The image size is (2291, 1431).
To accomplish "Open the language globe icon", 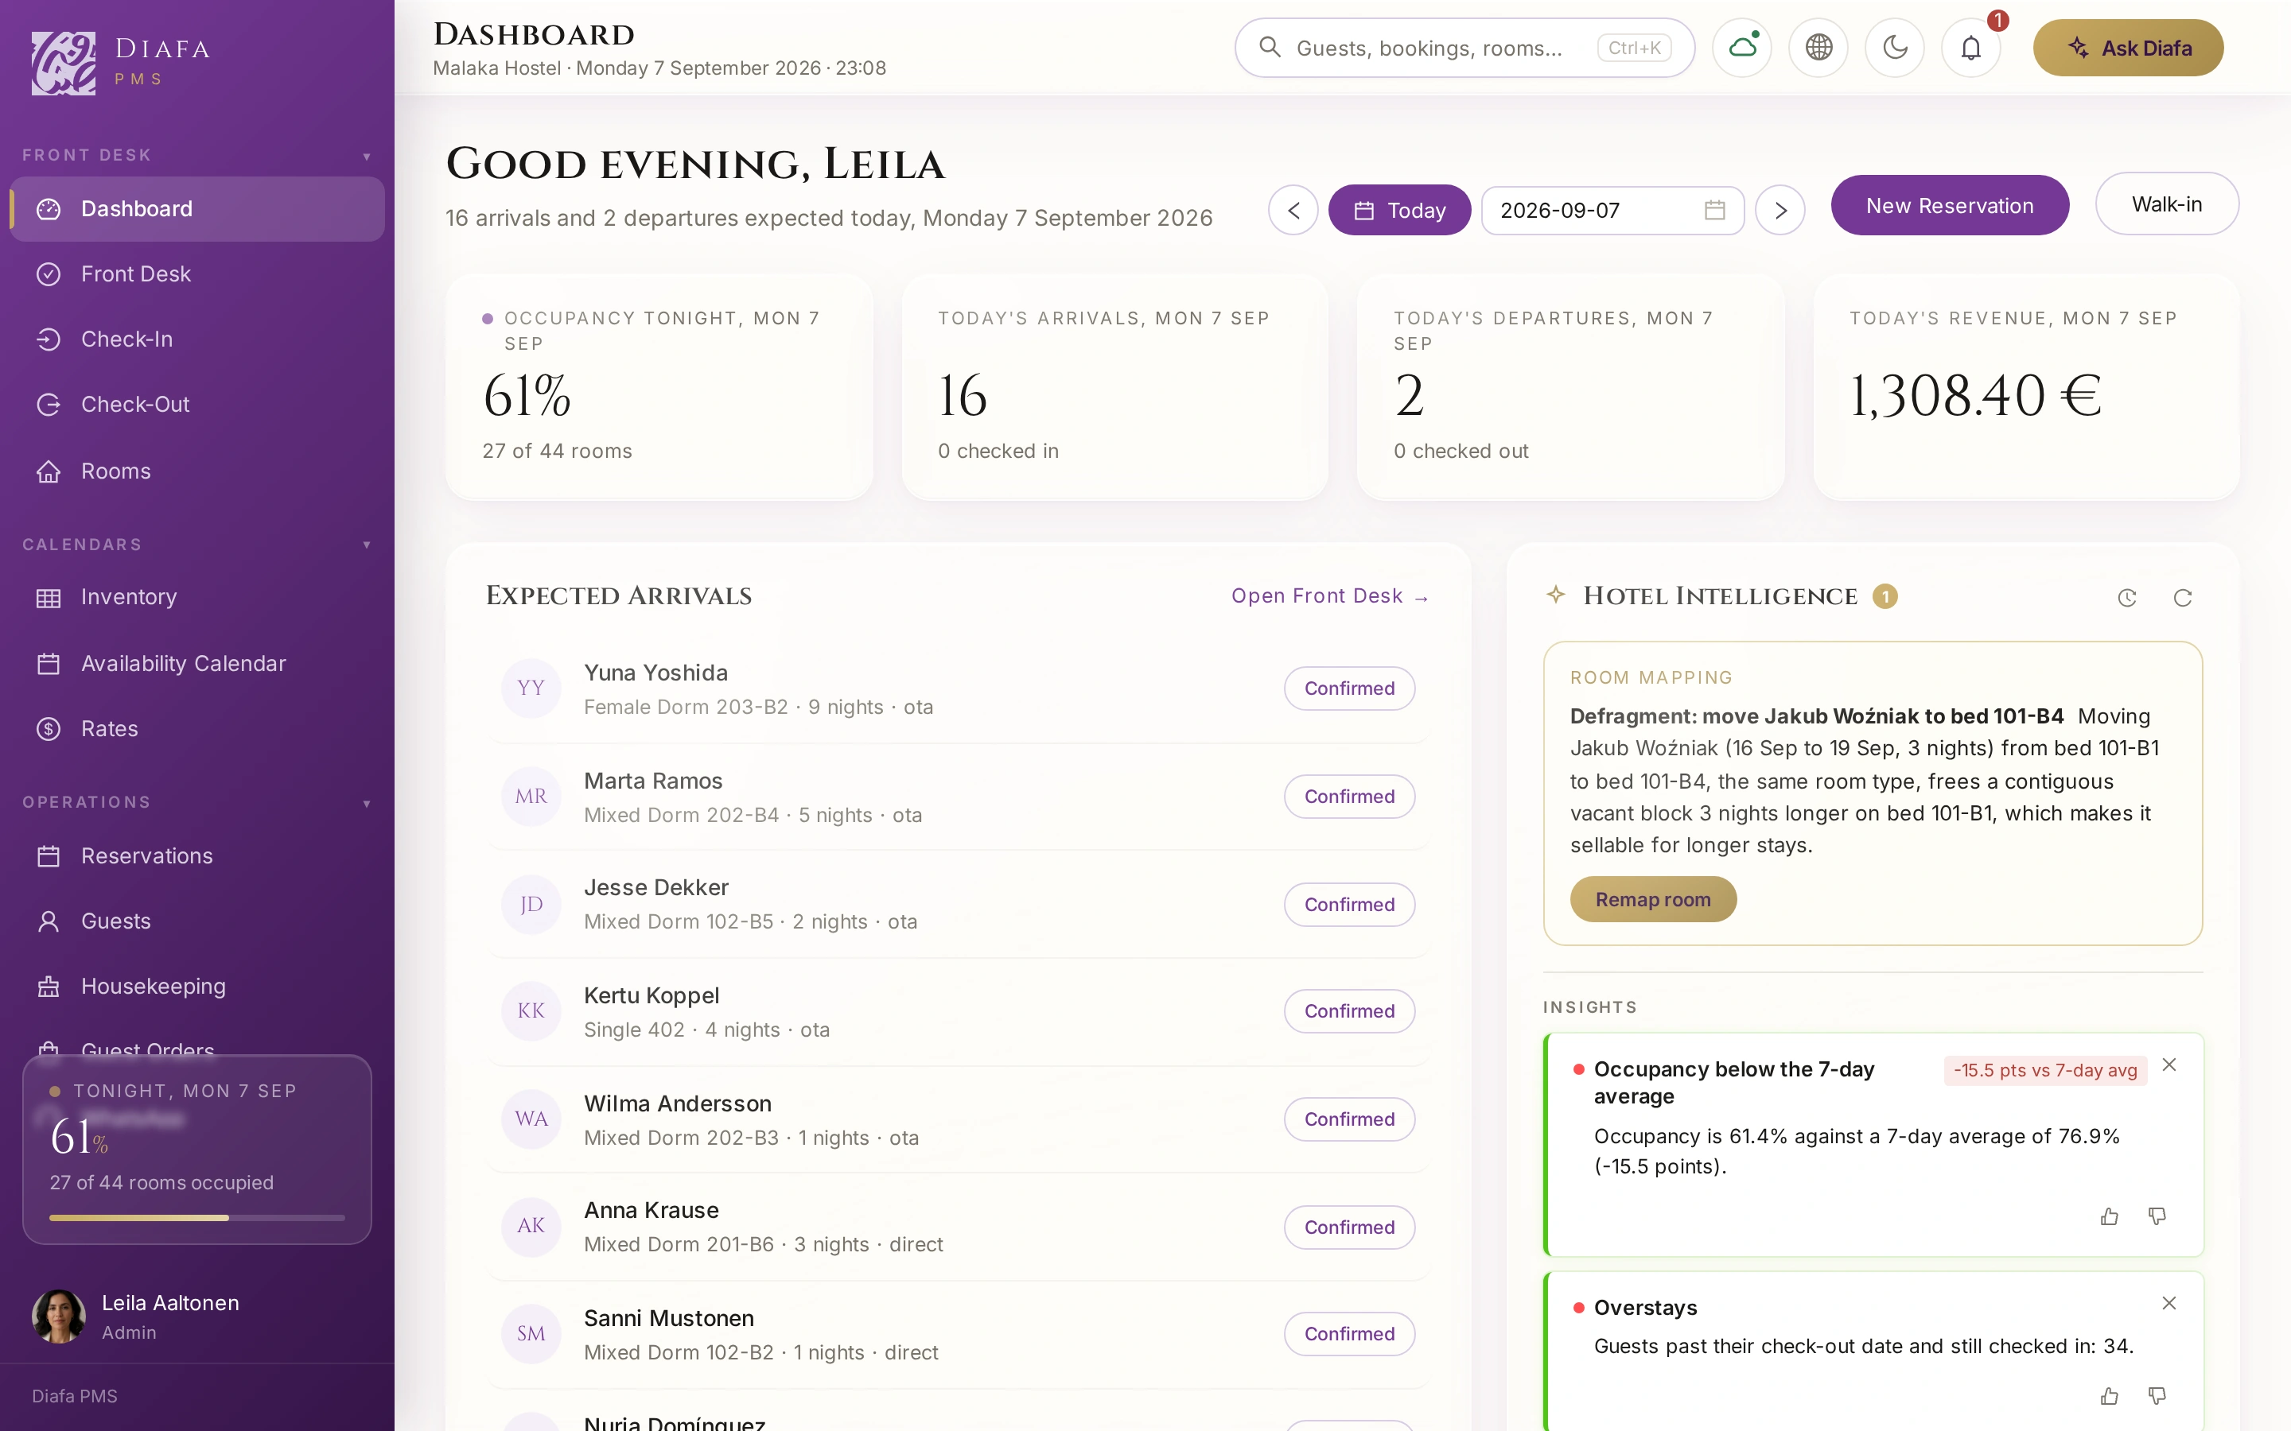I will 1818,48.
